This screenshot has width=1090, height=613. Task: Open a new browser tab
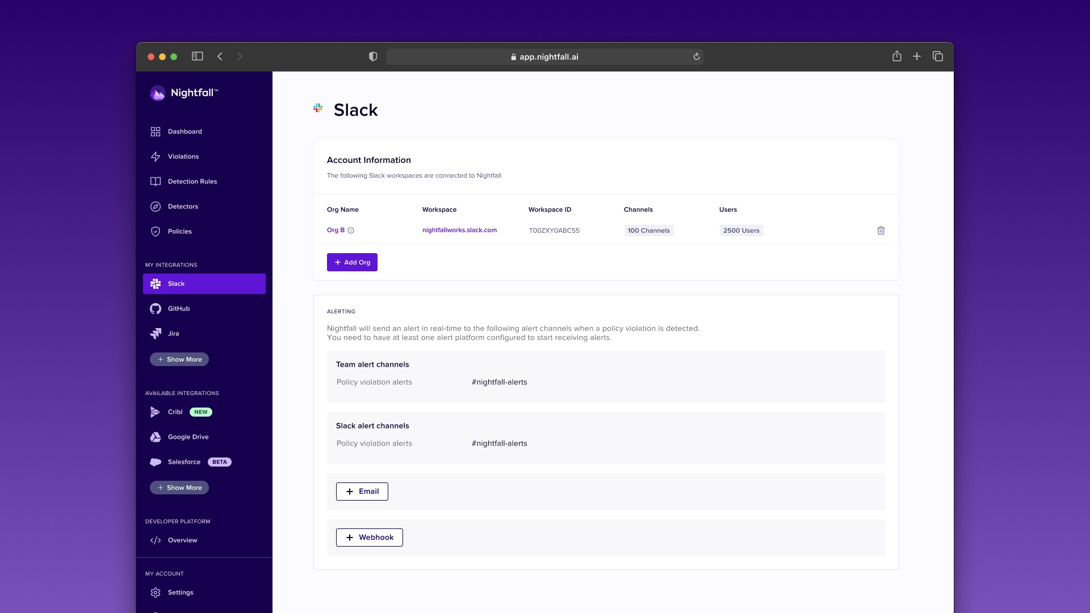(917, 56)
